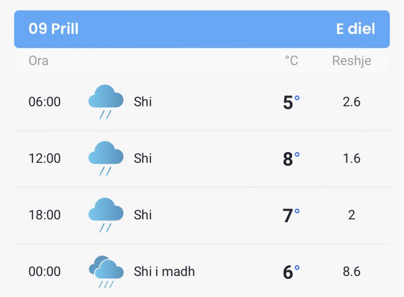The width and height of the screenshot is (404, 297).
Task: Select the 06:00 hour label
Action: coord(44,102)
